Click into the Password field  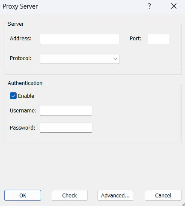click(66, 127)
